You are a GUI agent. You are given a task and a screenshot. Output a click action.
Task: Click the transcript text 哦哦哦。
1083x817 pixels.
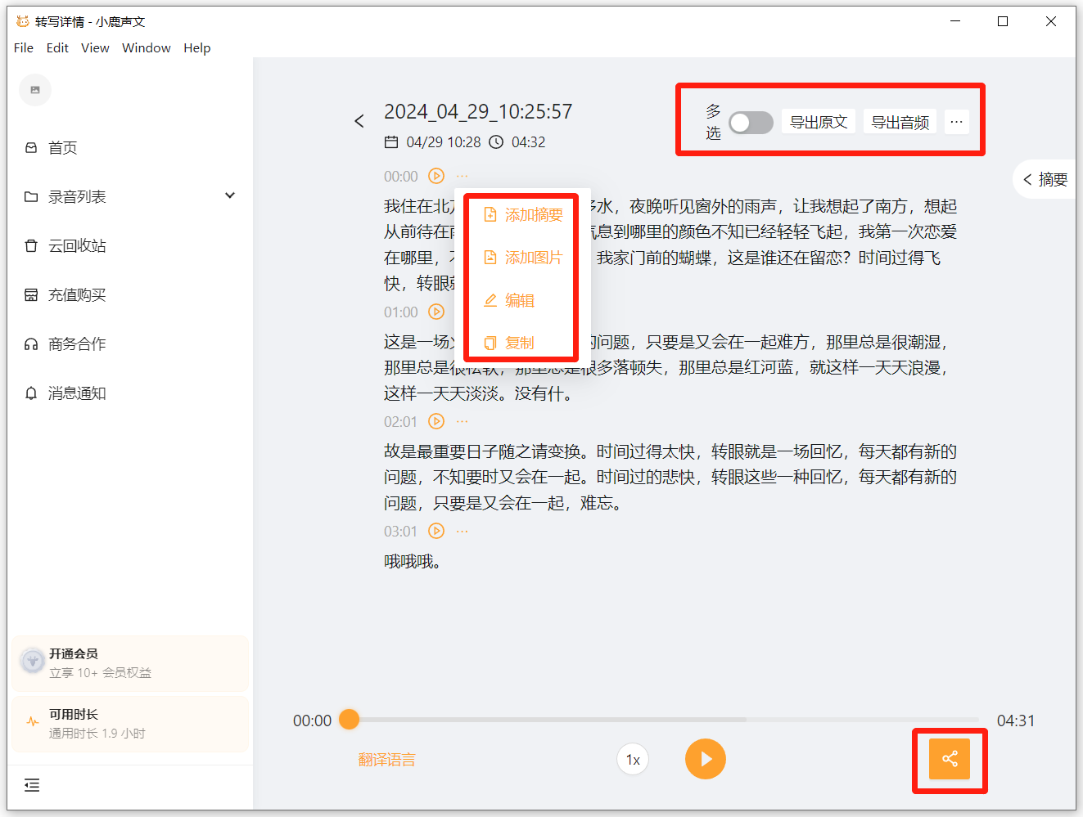click(x=413, y=562)
